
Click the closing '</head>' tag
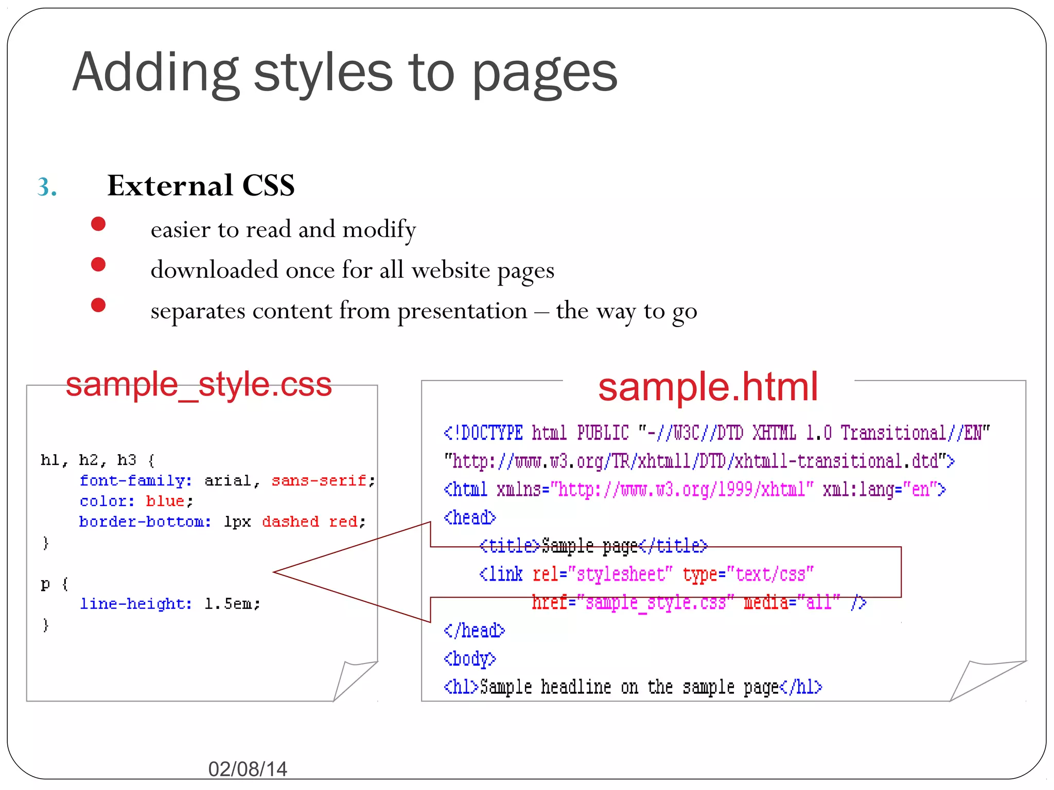tap(475, 630)
